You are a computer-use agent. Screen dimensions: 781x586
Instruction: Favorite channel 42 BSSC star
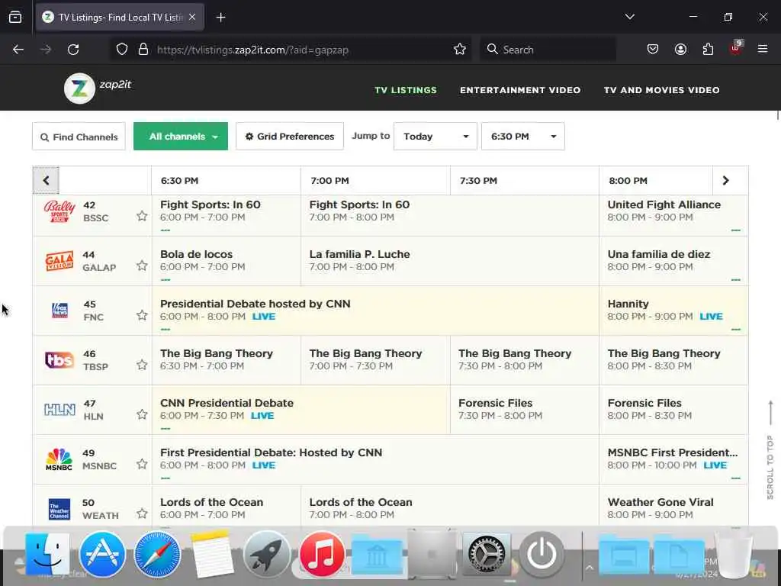(x=142, y=216)
